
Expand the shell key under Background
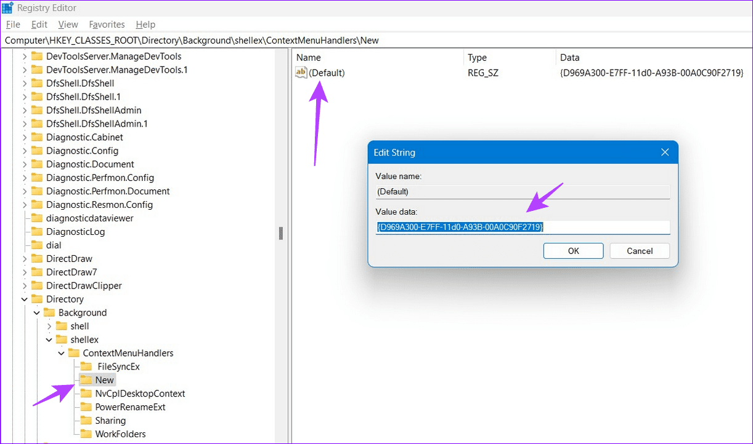point(49,327)
